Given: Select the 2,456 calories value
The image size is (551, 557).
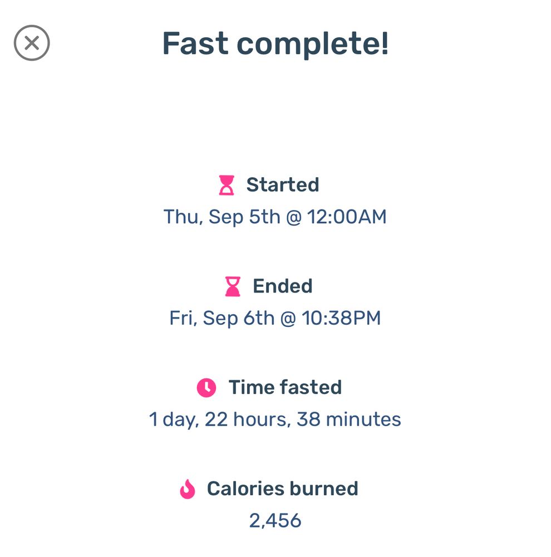Looking at the screenshot, I should point(275,521).
